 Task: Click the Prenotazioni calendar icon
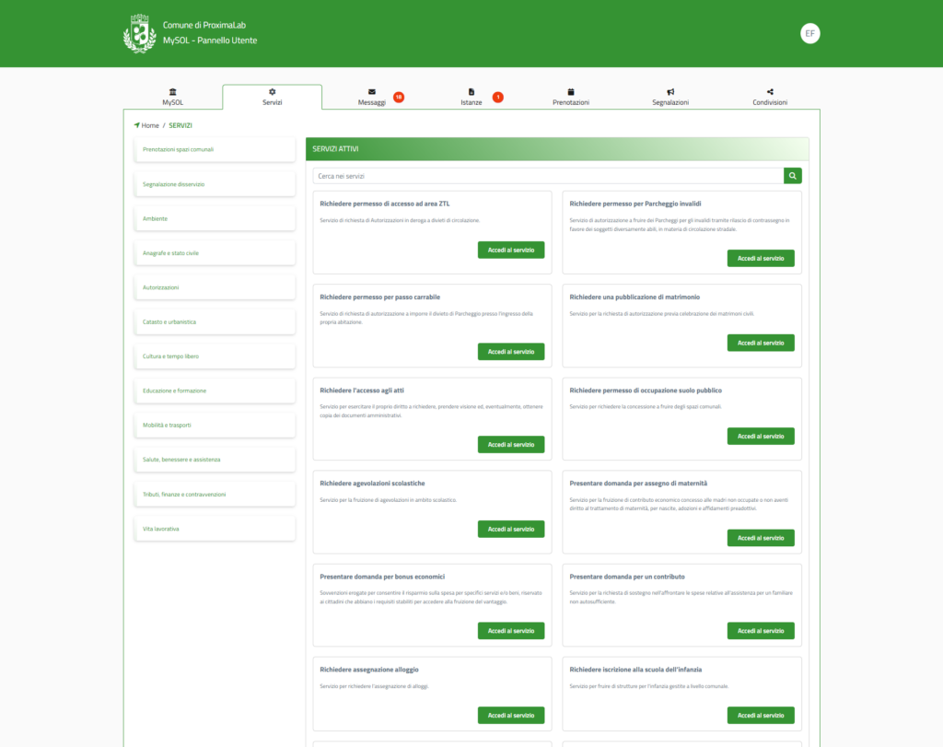(571, 92)
